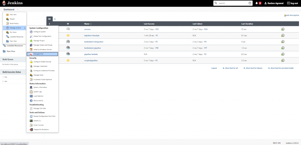Click the Configure System gear icon

pos(31,32)
